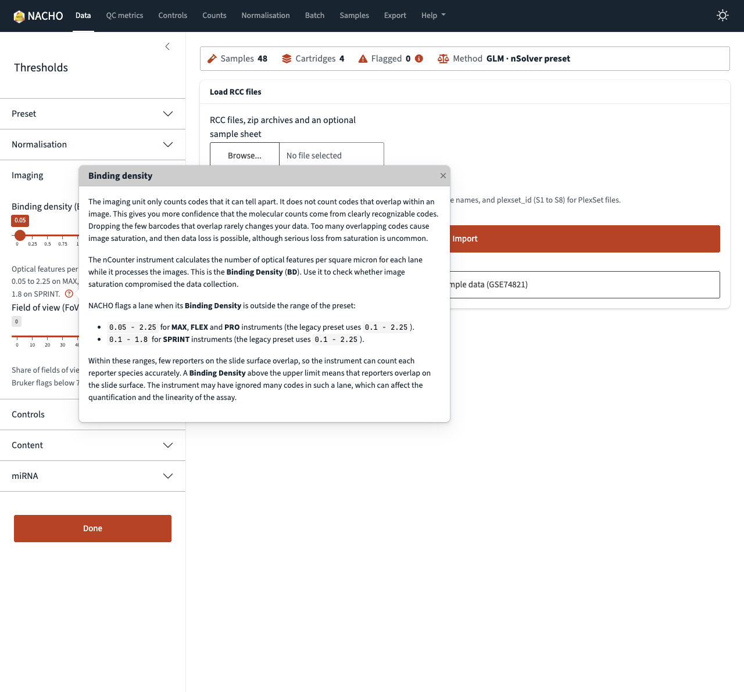The image size is (744, 692).
Task: Click the Done button
Action: (92, 528)
